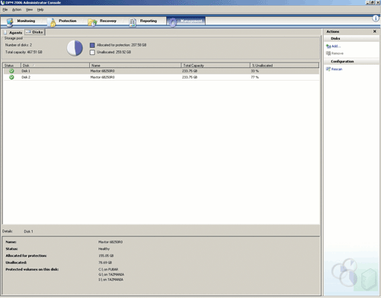
Task: Click the Allocated for protection blue swatch
Action: click(x=92, y=45)
